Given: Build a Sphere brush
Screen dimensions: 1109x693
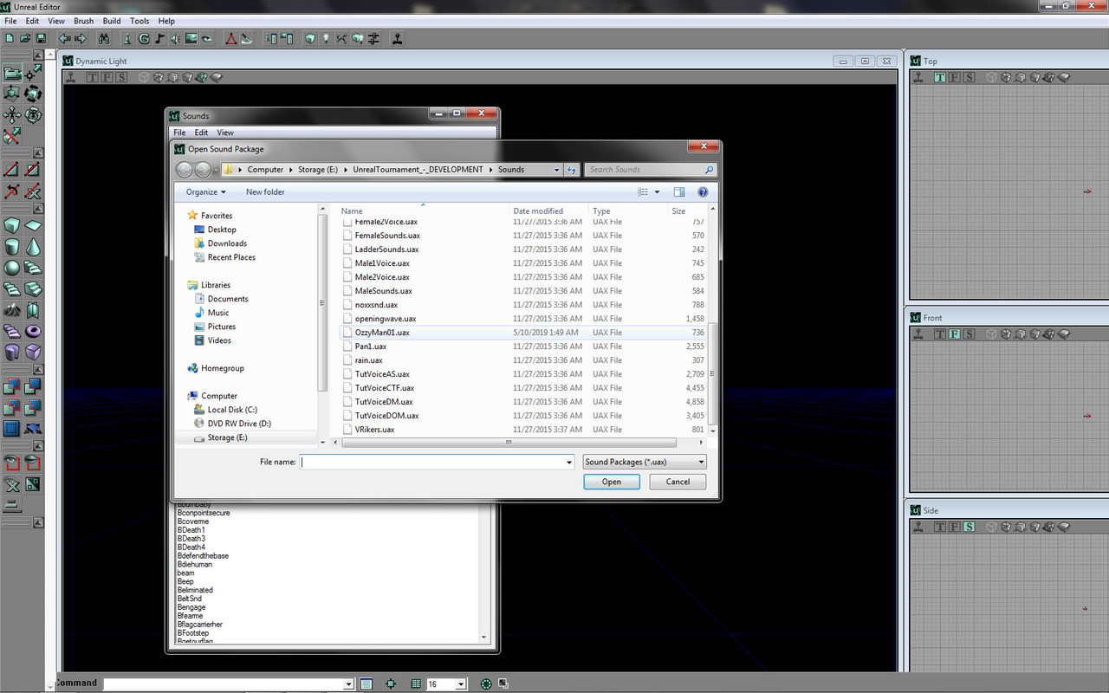Looking at the screenshot, I should [12, 268].
